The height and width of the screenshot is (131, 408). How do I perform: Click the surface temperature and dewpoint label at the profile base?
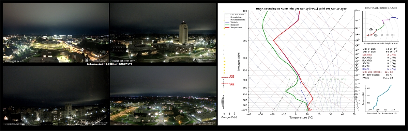point(309,110)
